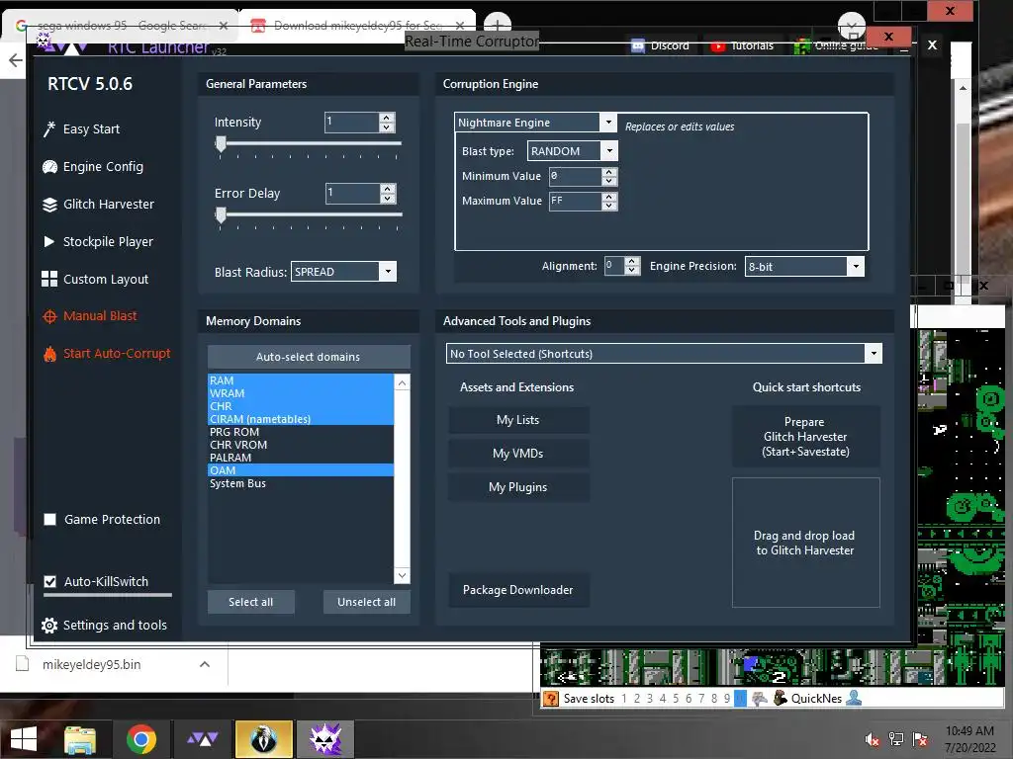Image resolution: width=1013 pixels, height=759 pixels.
Task: Open purple cat RTCV taskbar icon
Action: point(324,739)
